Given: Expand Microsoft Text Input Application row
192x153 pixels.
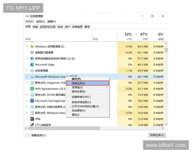Looking at the screenshot, I should click(27, 101).
